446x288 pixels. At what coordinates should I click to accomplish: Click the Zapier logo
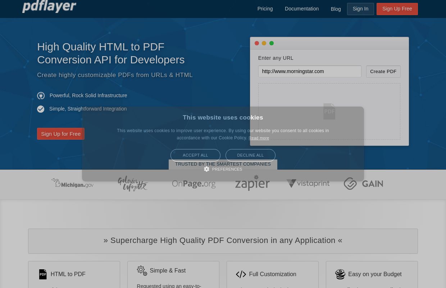[x=252, y=183]
